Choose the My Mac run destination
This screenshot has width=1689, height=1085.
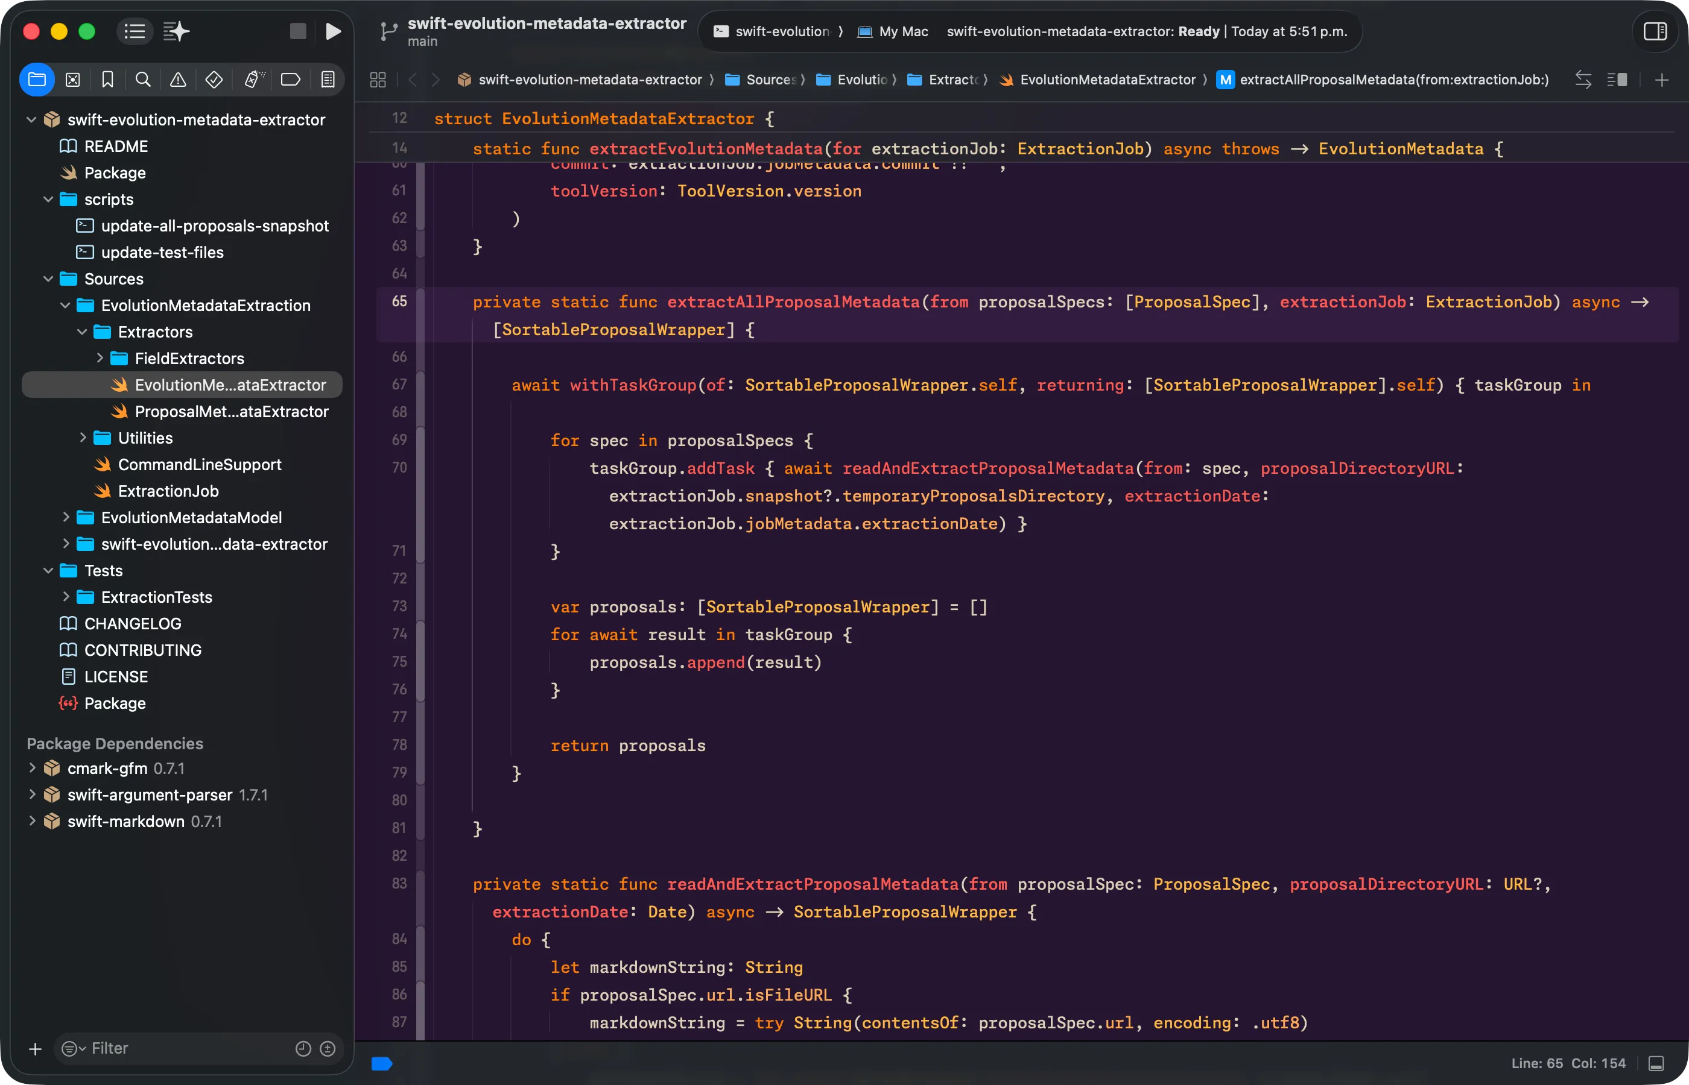893,31
